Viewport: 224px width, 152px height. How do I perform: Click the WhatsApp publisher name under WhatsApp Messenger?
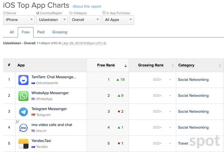click(44, 99)
